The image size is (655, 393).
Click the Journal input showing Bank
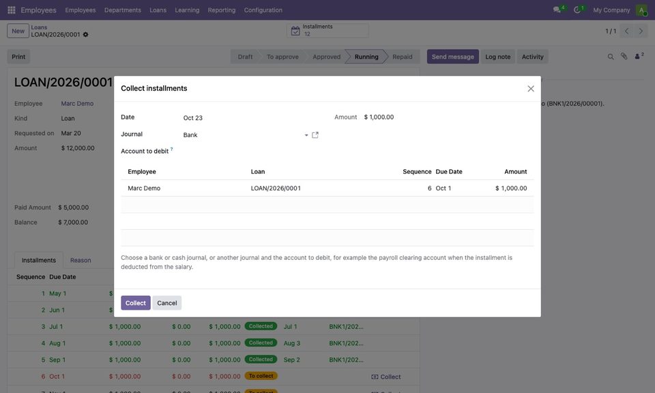pyautogui.click(x=242, y=135)
